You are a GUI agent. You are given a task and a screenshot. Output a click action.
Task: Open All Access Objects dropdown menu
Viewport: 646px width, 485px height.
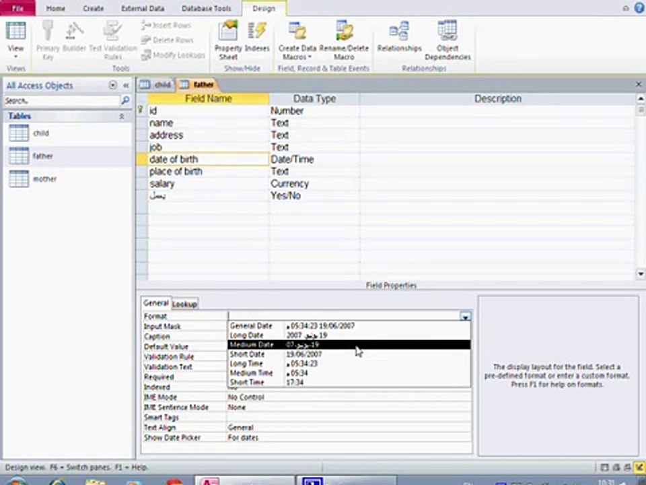coord(112,85)
